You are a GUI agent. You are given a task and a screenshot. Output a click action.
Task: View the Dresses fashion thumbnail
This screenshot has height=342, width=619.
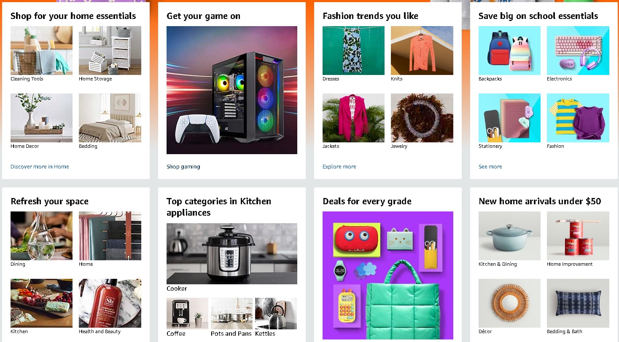(x=353, y=51)
